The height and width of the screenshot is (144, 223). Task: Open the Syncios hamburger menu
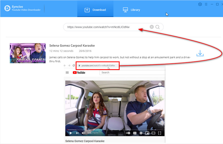tap(206, 4)
